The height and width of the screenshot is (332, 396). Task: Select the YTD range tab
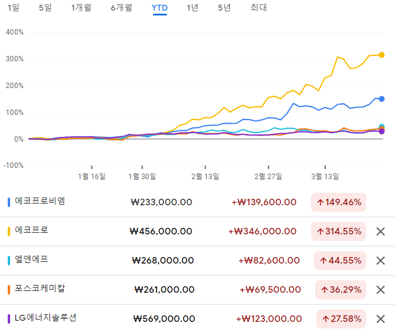(159, 8)
